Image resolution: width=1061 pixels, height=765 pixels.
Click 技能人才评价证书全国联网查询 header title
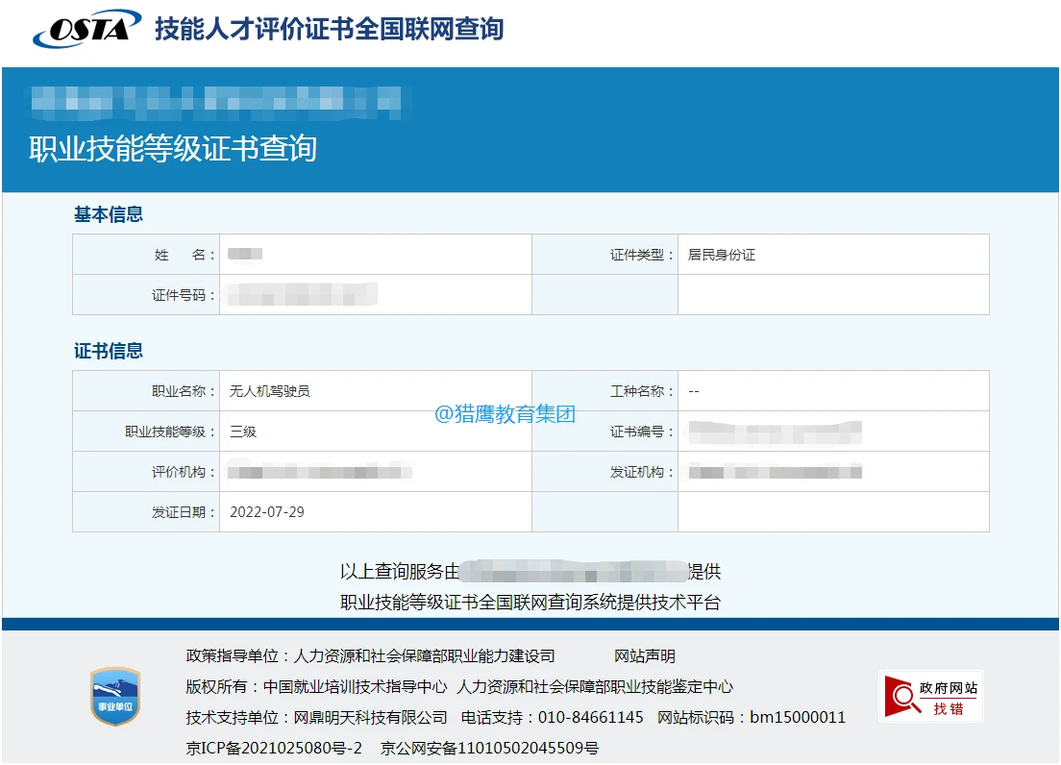pyautogui.click(x=330, y=29)
